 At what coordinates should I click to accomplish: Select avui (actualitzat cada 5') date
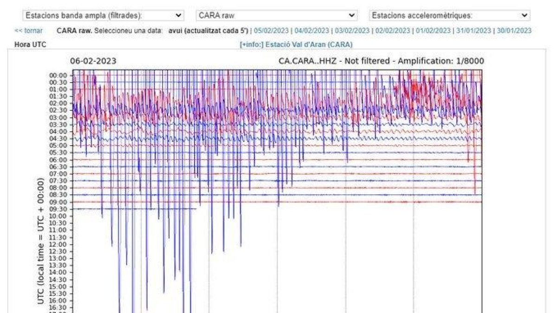[x=208, y=31]
